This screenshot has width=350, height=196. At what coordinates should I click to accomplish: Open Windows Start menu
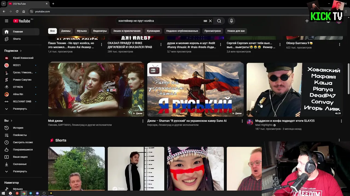(4, 193)
